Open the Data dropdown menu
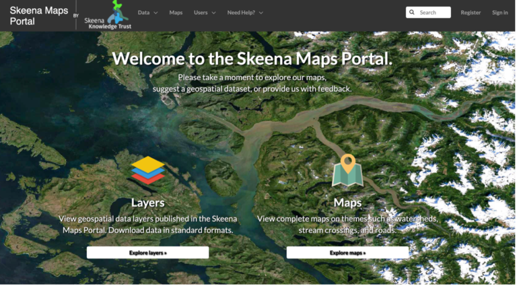517x286 pixels. coord(147,13)
